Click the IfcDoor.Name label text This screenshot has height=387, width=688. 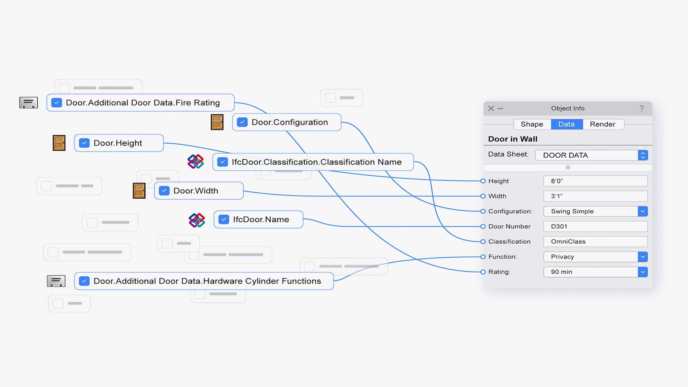[261, 220]
